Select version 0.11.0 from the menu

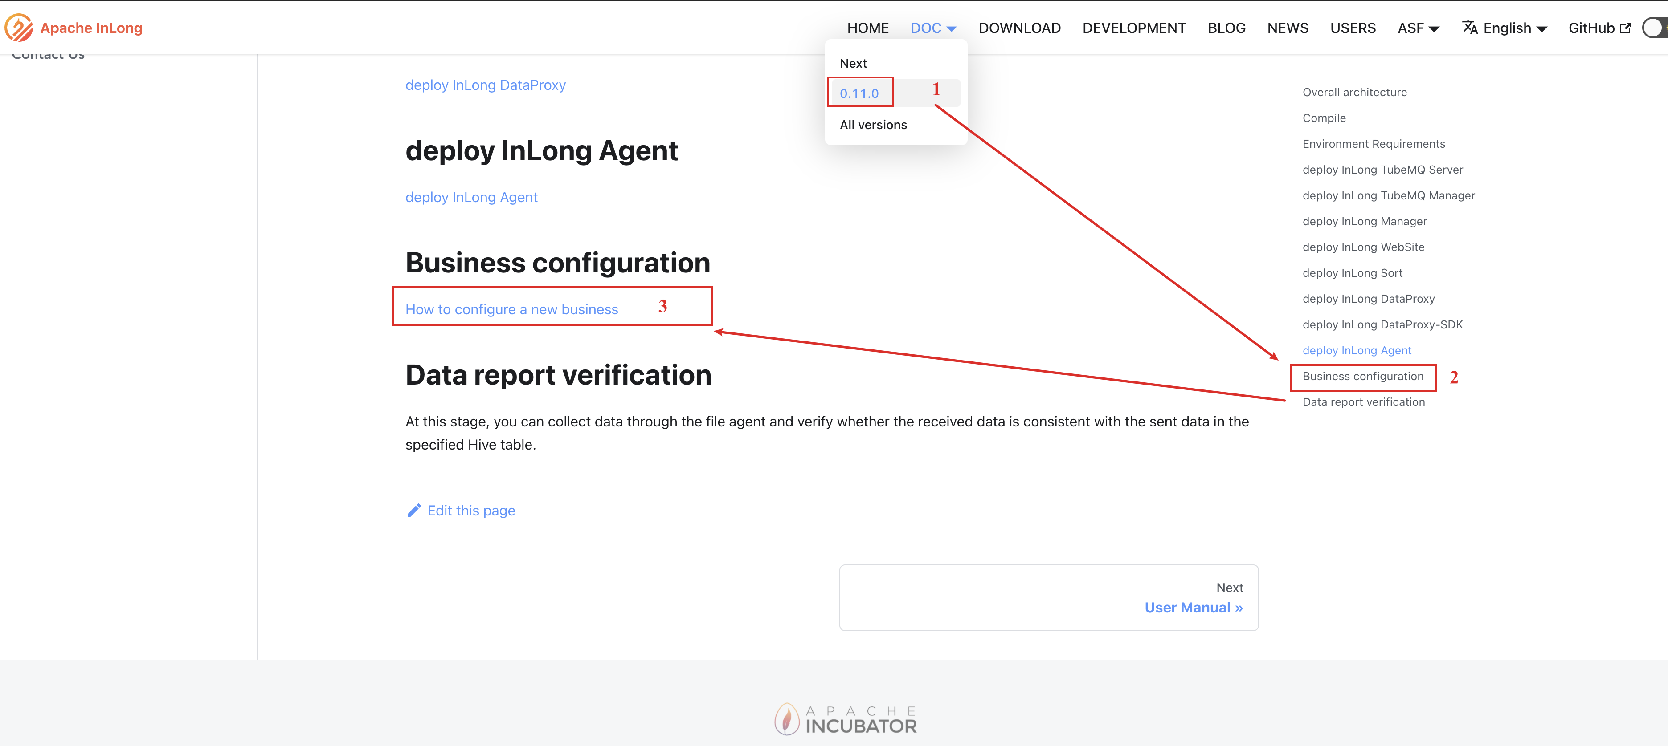pyautogui.click(x=859, y=93)
